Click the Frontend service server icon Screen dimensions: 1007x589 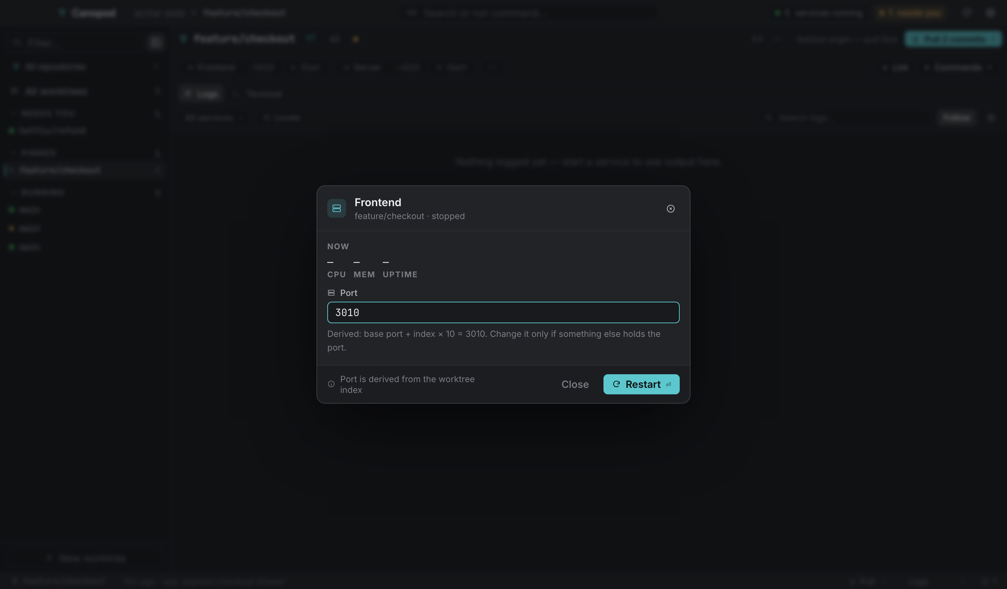point(337,208)
